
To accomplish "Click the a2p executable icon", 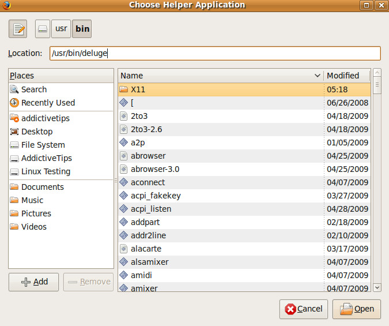I will click(x=123, y=143).
